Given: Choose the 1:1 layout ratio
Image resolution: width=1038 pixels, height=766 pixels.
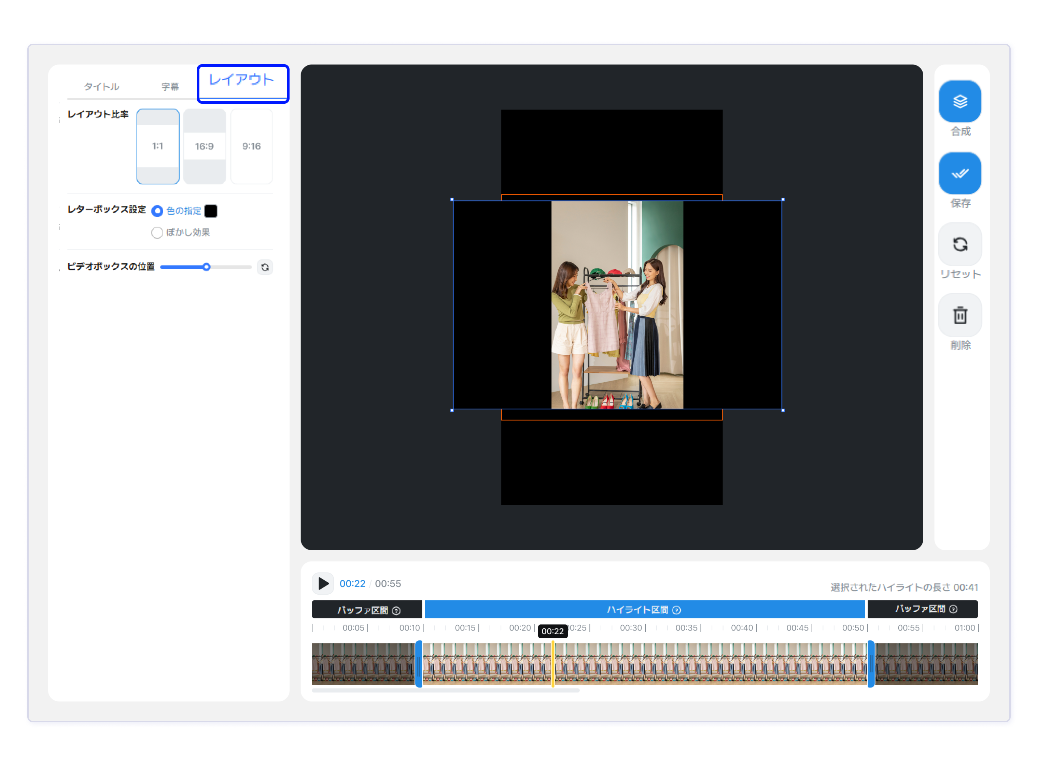Looking at the screenshot, I should tap(158, 146).
